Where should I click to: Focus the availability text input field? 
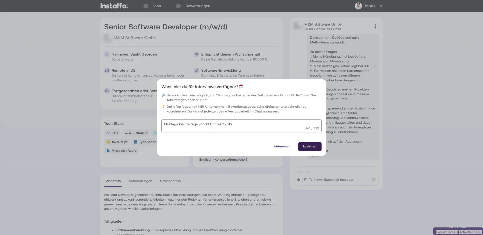pos(241,126)
